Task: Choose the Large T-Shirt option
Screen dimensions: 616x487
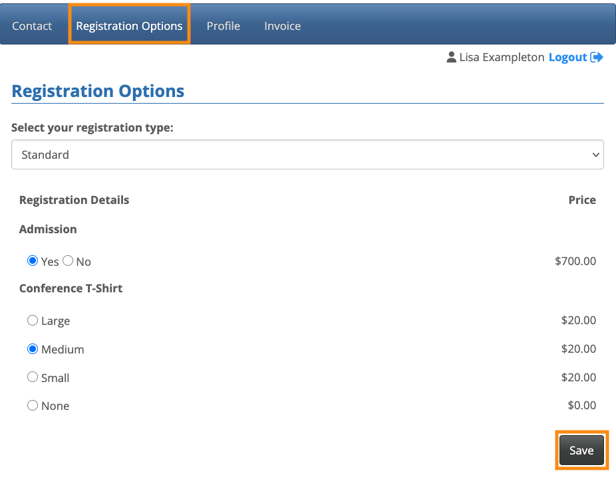Action: point(33,320)
